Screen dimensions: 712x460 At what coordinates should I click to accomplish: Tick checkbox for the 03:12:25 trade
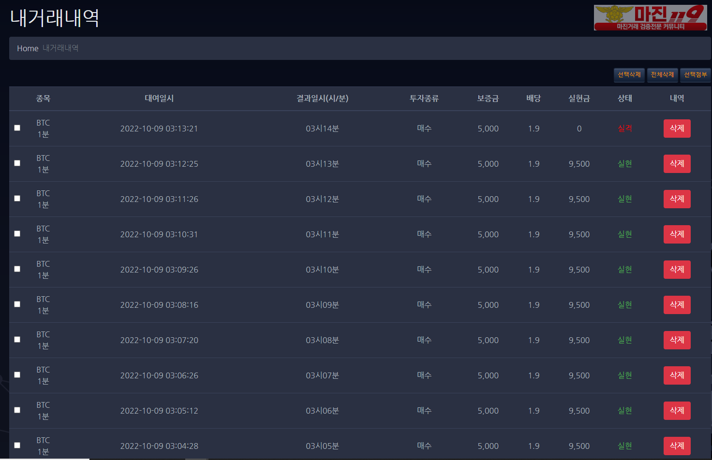[x=17, y=163]
